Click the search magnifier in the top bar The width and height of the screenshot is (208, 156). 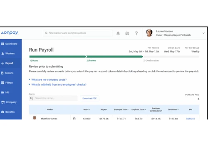46,33
